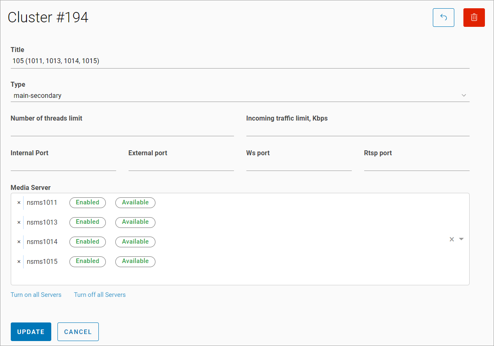Clear all selected media servers
Screen dimensions: 494x346
tap(452, 239)
